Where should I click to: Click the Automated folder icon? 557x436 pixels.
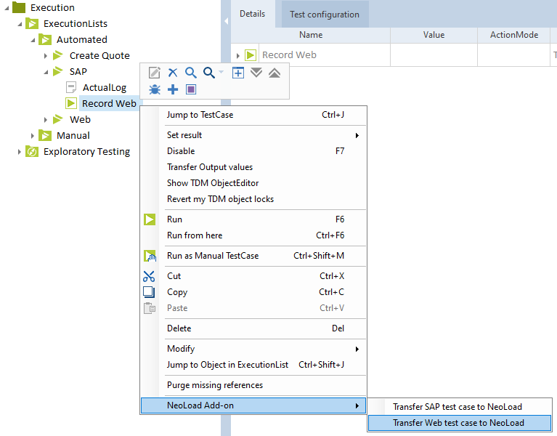click(45, 39)
